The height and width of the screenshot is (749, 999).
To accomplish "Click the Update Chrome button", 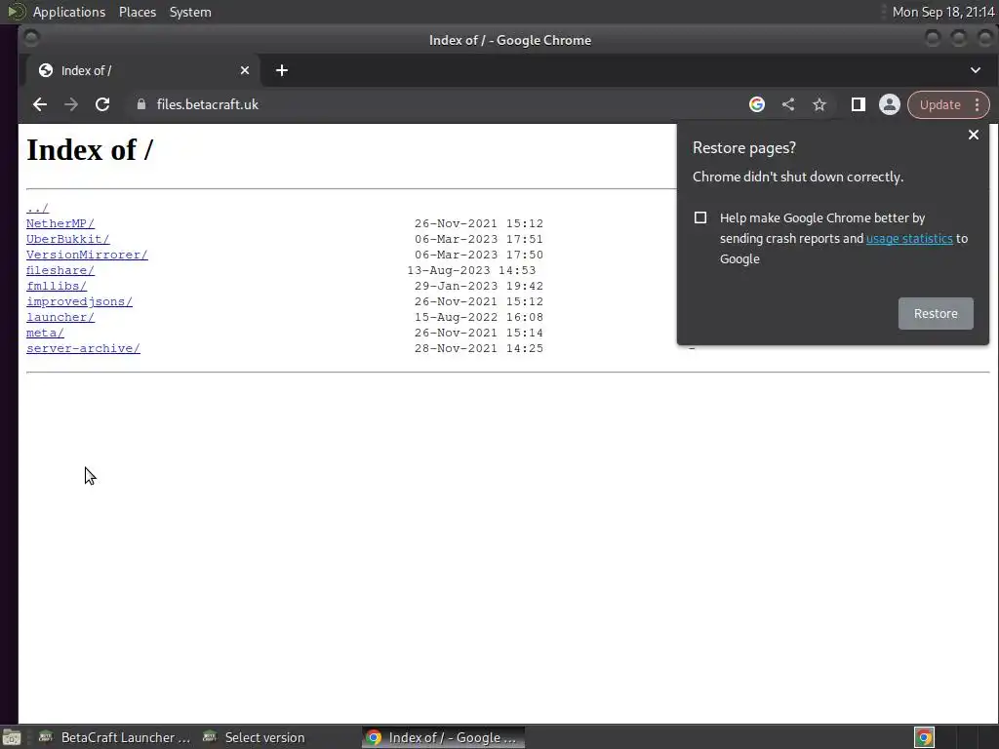I will point(939,104).
